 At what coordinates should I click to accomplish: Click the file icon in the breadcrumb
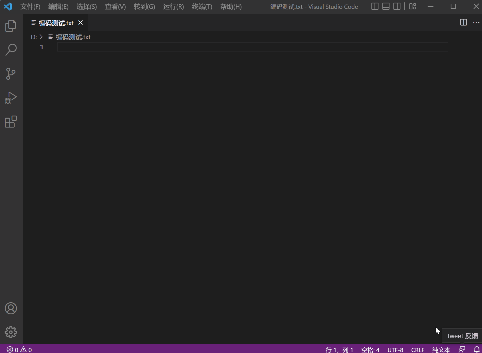click(51, 37)
